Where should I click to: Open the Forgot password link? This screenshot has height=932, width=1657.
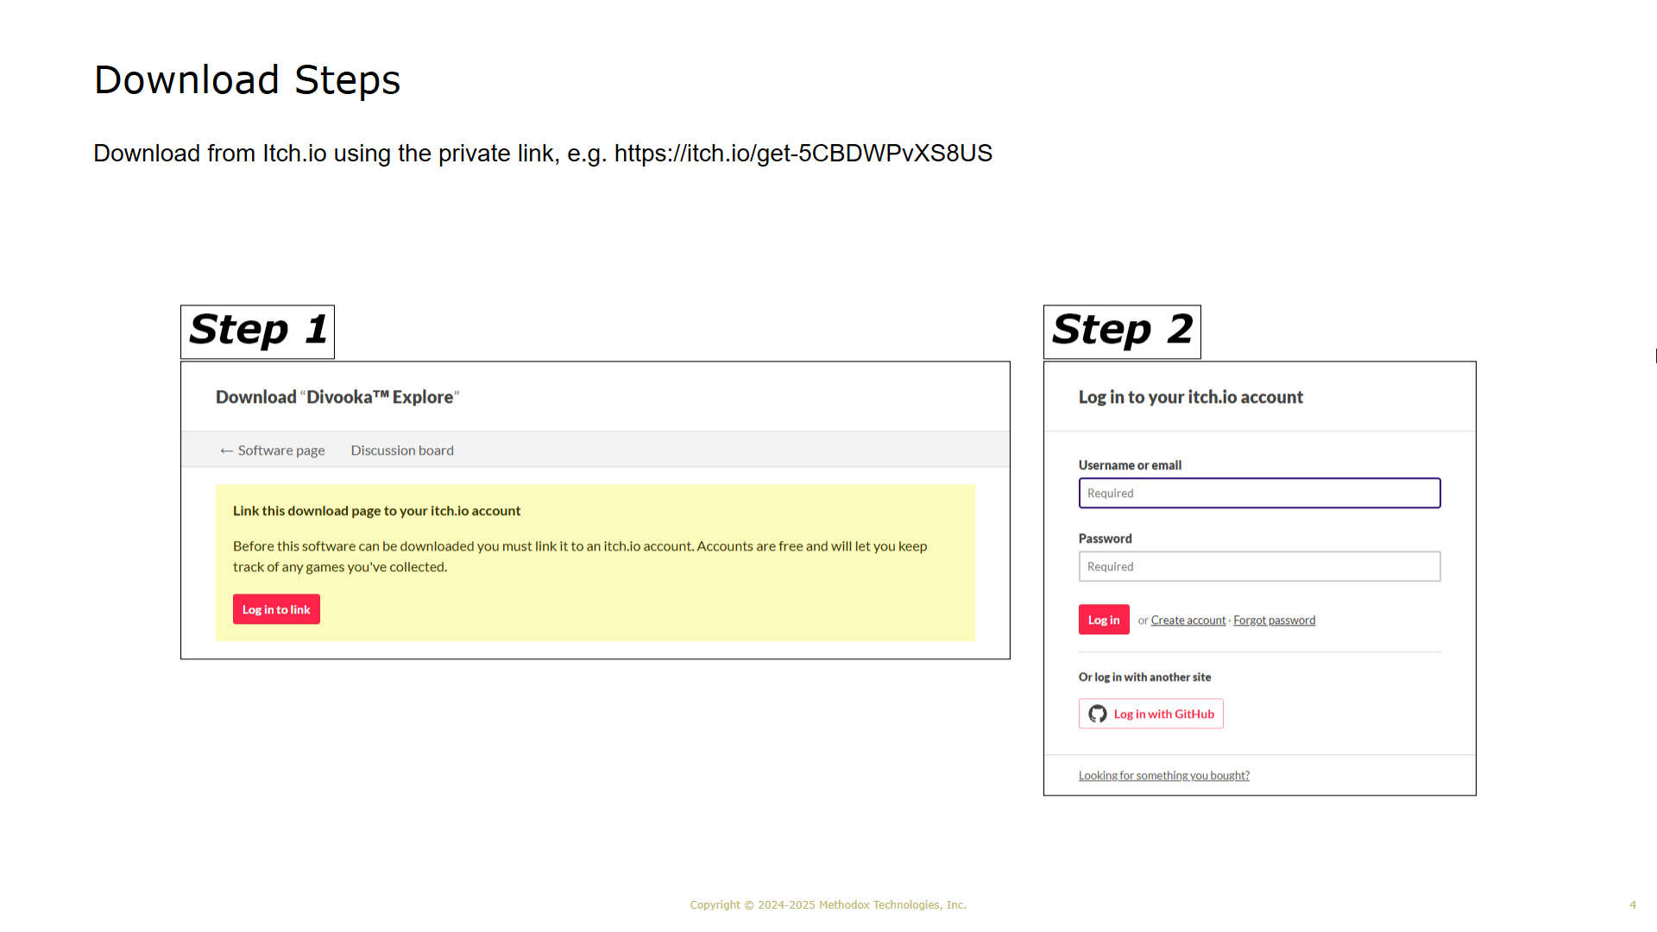[1275, 620]
